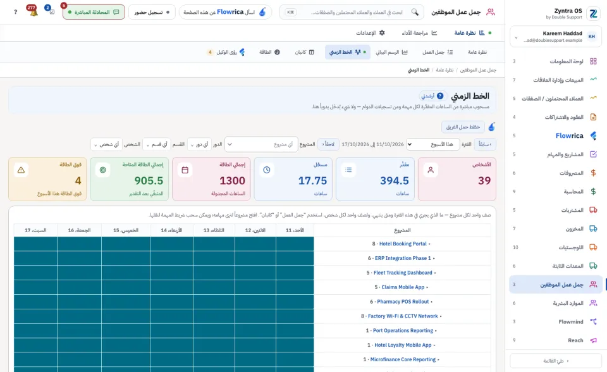The width and height of the screenshot is (607, 372).
Task: Open Microfinance Core Reporting project link
Action: pos(403,359)
